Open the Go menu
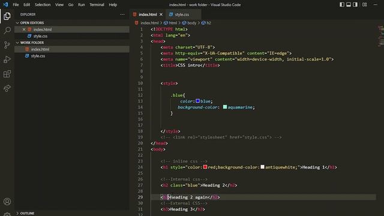The height and width of the screenshot is (216, 384). (71, 5)
